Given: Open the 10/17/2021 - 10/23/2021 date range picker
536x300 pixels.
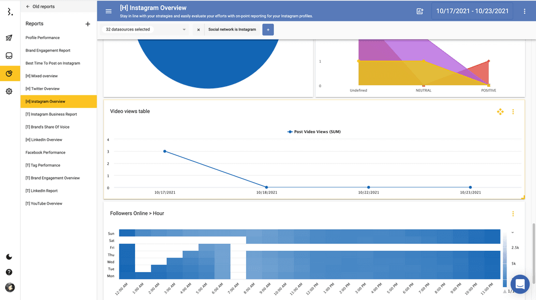Looking at the screenshot, I should [472, 11].
